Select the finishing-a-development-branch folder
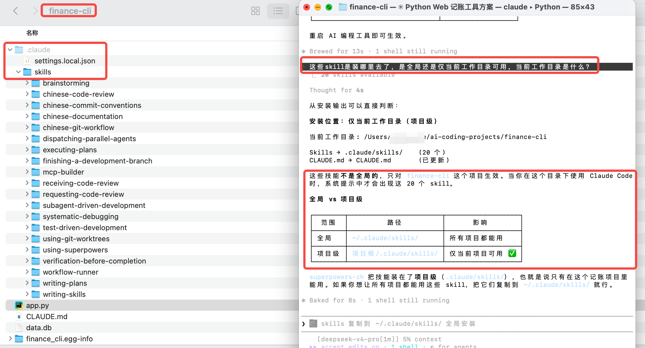The height and width of the screenshot is (348, 645). pos(97,161)
